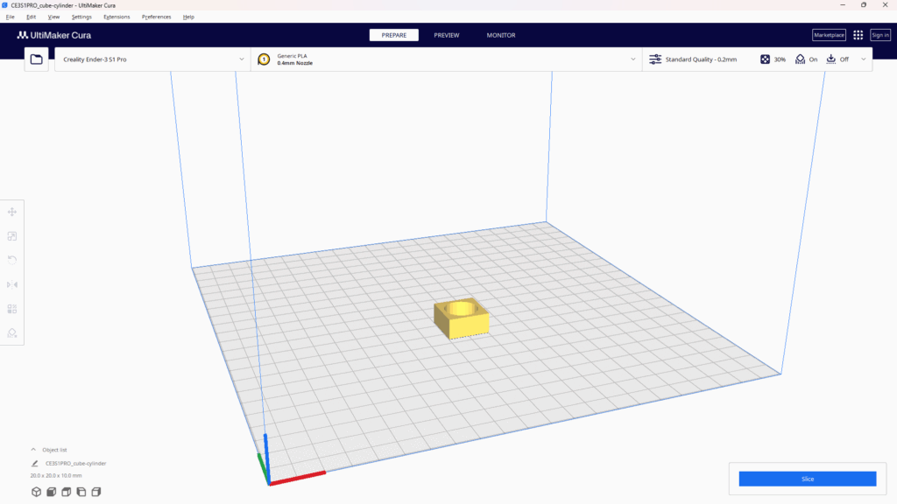Open the Generic PLA material dropdown
897x504 pixels.
click(x=447, y=59)
